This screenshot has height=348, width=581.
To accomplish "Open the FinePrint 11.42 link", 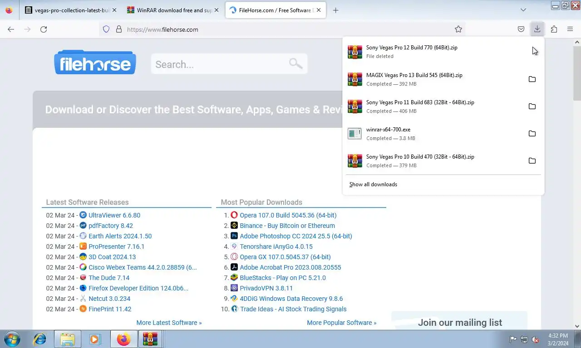I will (110, 309).
